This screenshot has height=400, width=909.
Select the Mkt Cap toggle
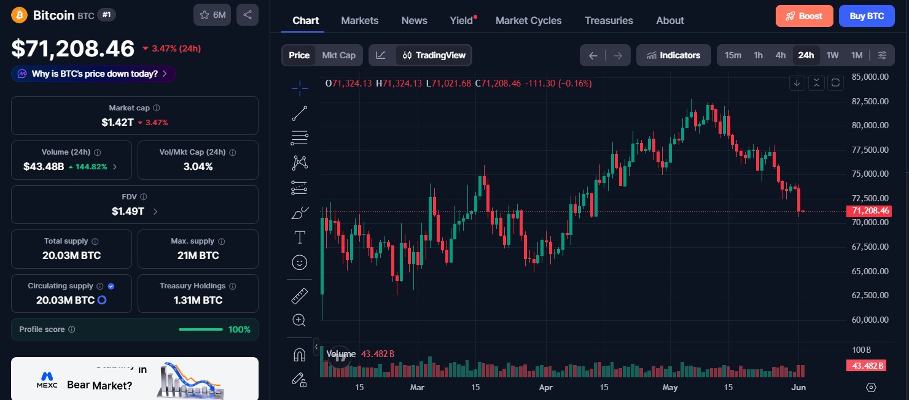click(339, 55)
